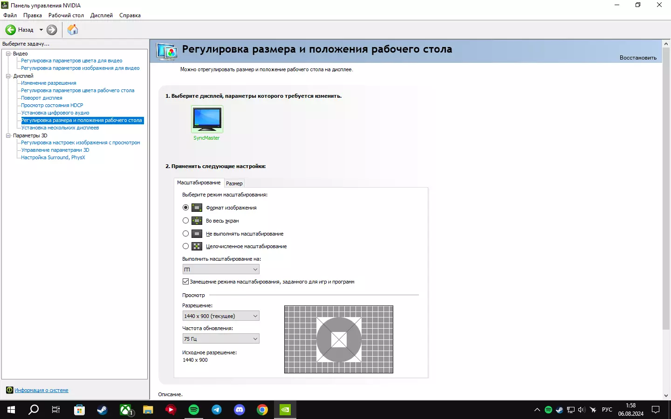Collapse the 'Параметры 3D' tree node

point(8,135)
